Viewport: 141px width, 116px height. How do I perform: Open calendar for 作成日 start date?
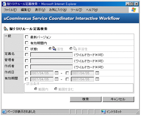[x=56, y=73]
